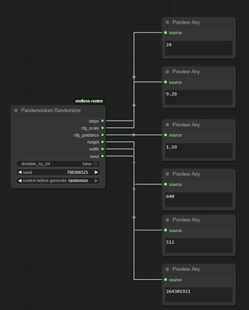
Task: Increase seed value with right arrow
Action: point(96,172)
